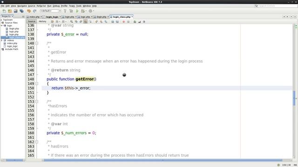Collapse the comment fold at line 162

click(x=37, y=142)
